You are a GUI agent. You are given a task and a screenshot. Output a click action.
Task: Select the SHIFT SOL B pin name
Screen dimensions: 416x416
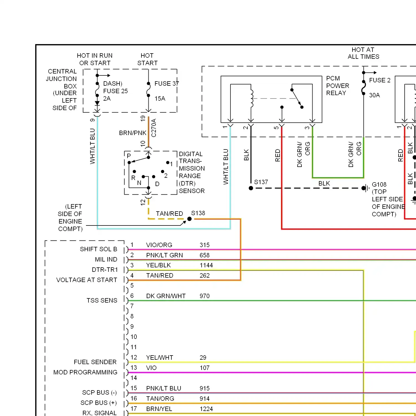pyautogui.click(x=98, y=249)
